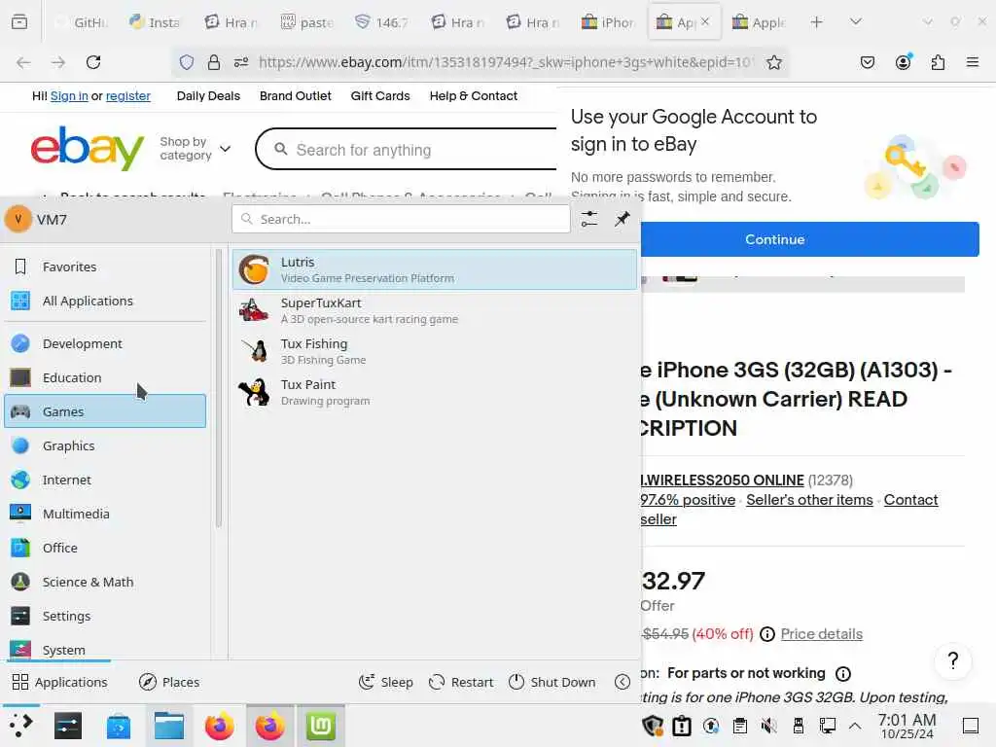Open Tux Paint drawing program
Viewport: 996px width, 747px height.
435,392
